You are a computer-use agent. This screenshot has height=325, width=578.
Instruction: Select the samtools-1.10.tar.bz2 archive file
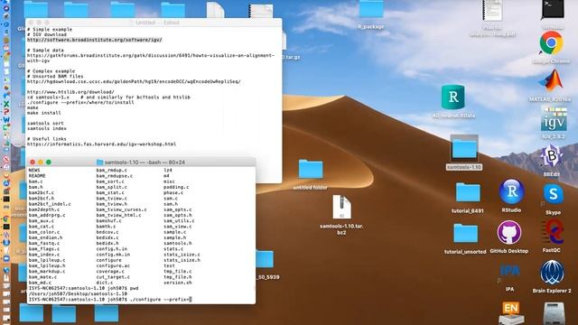[341, 207]
